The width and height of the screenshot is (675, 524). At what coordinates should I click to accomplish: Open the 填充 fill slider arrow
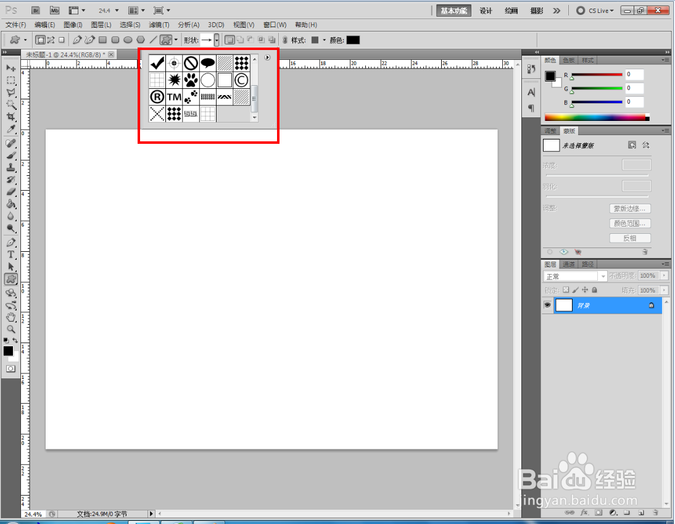click(665, 290)
